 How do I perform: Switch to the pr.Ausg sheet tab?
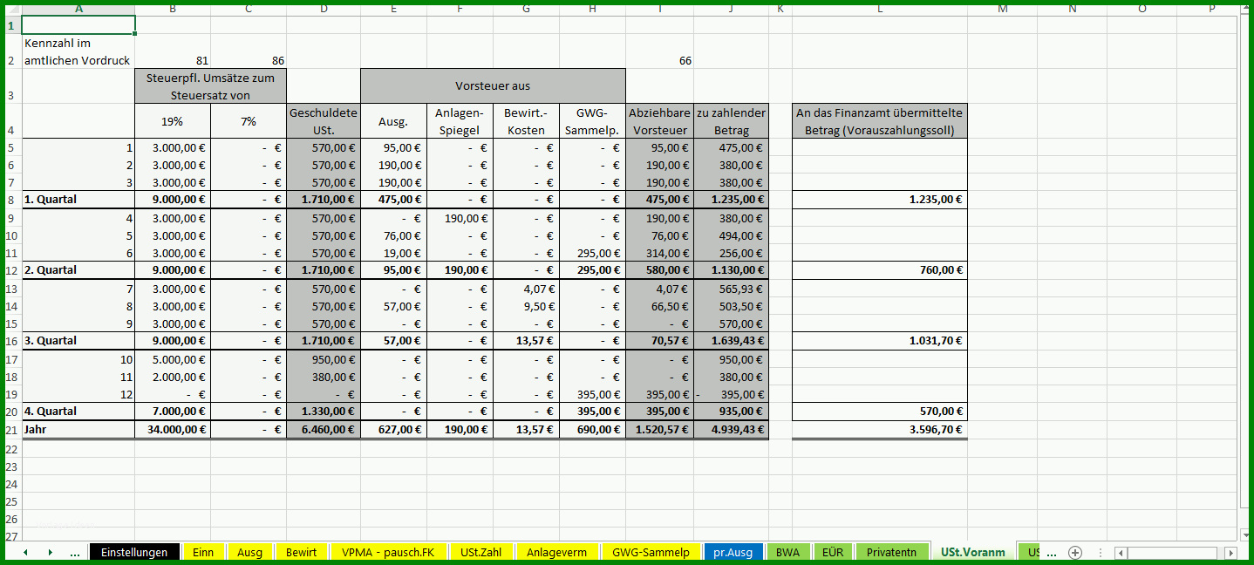tap(733, 552)
